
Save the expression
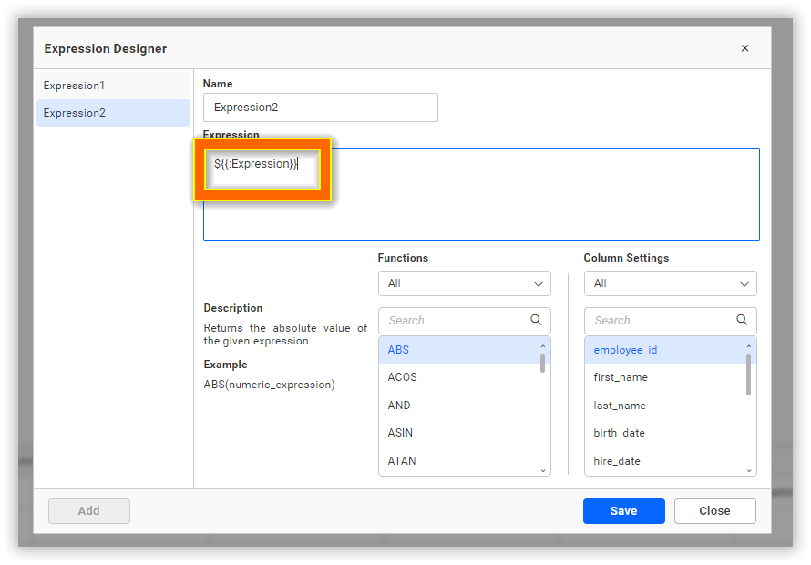point(623,511)
